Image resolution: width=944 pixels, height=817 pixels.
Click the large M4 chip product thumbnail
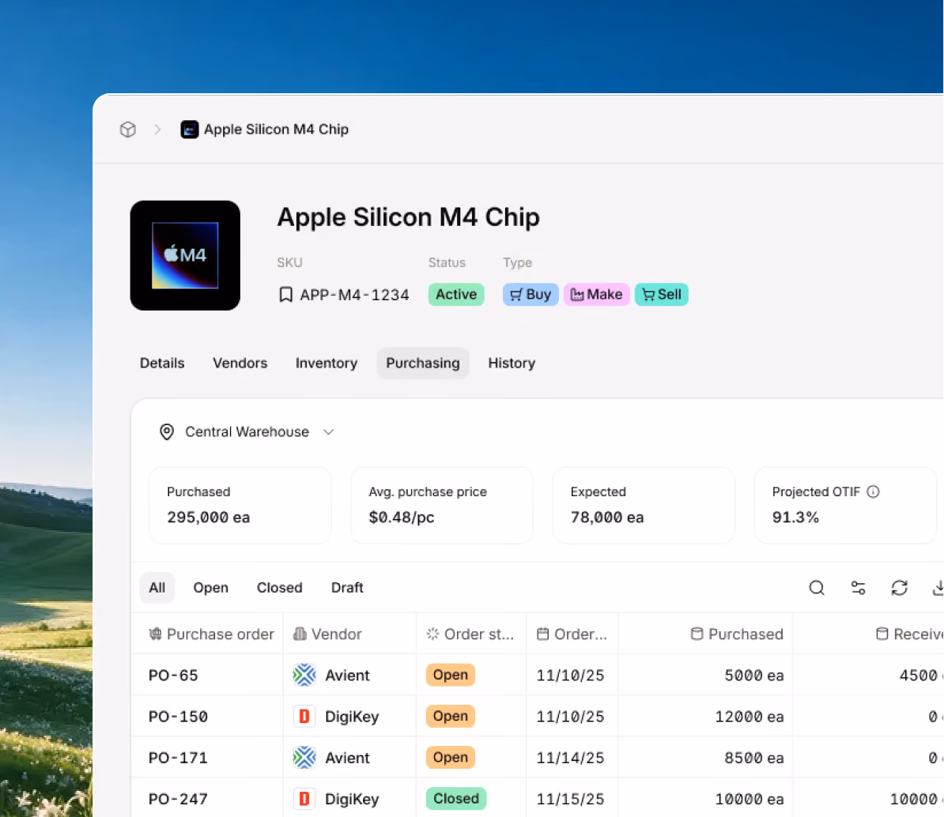[x=186, y=256]
